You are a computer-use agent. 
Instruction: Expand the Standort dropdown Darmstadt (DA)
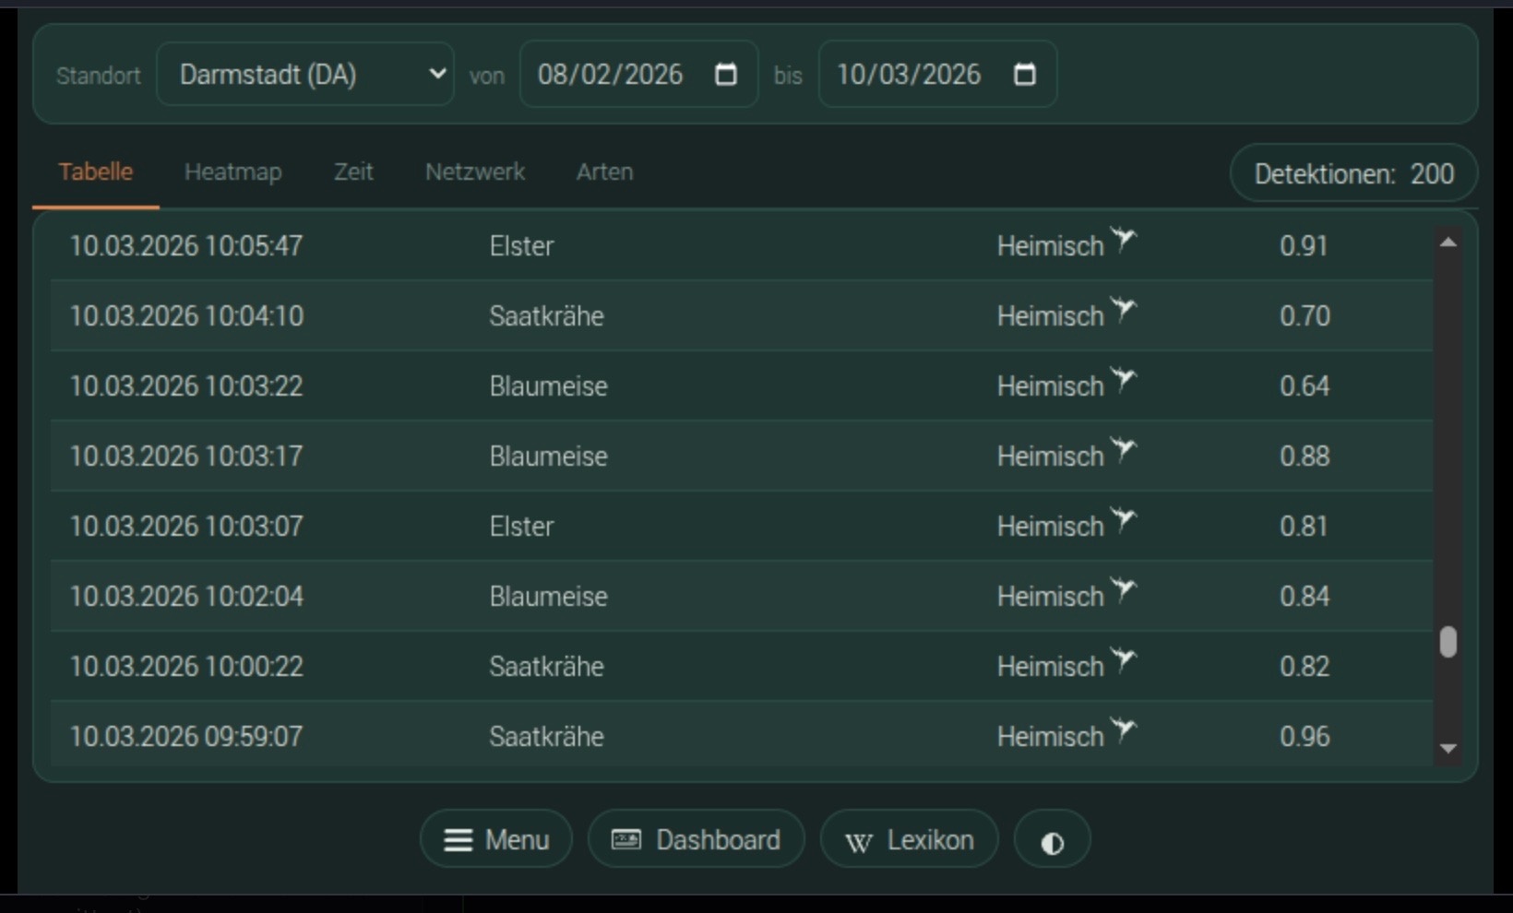pos(305,75)
